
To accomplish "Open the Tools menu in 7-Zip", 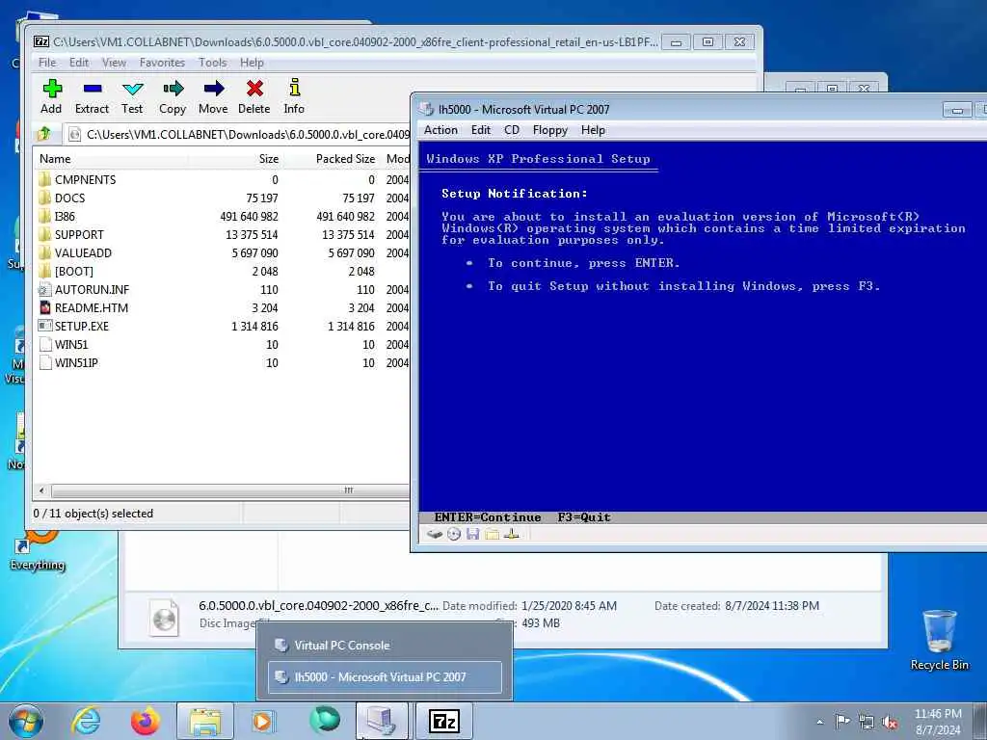I will click(213, 63).
